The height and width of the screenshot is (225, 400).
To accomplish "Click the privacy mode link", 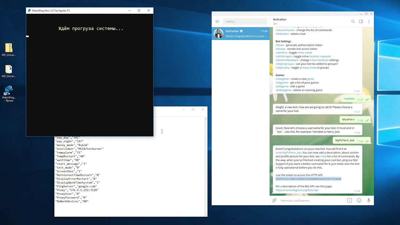I will click(x=308, y=67).
